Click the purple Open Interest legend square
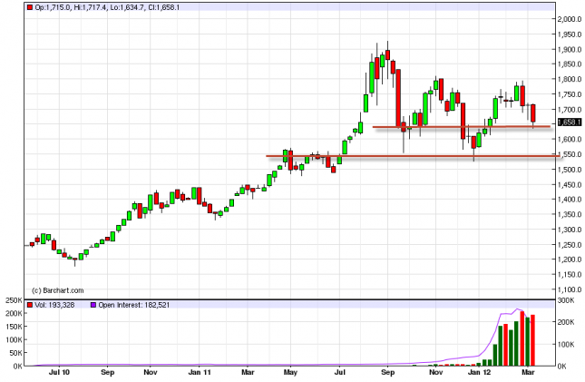Viewport: 585px width, 382px height. (93, 305)
